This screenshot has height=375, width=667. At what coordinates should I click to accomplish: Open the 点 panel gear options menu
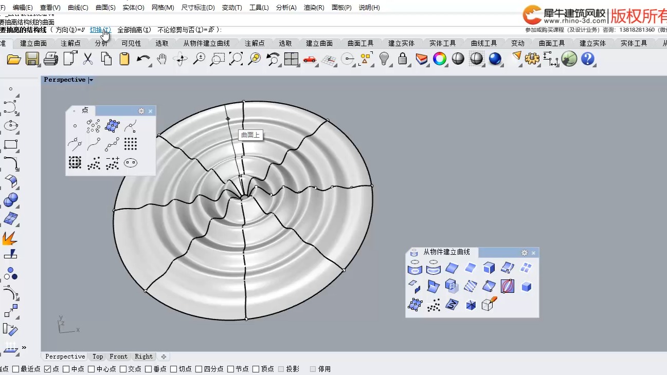[x=141, y=110]
